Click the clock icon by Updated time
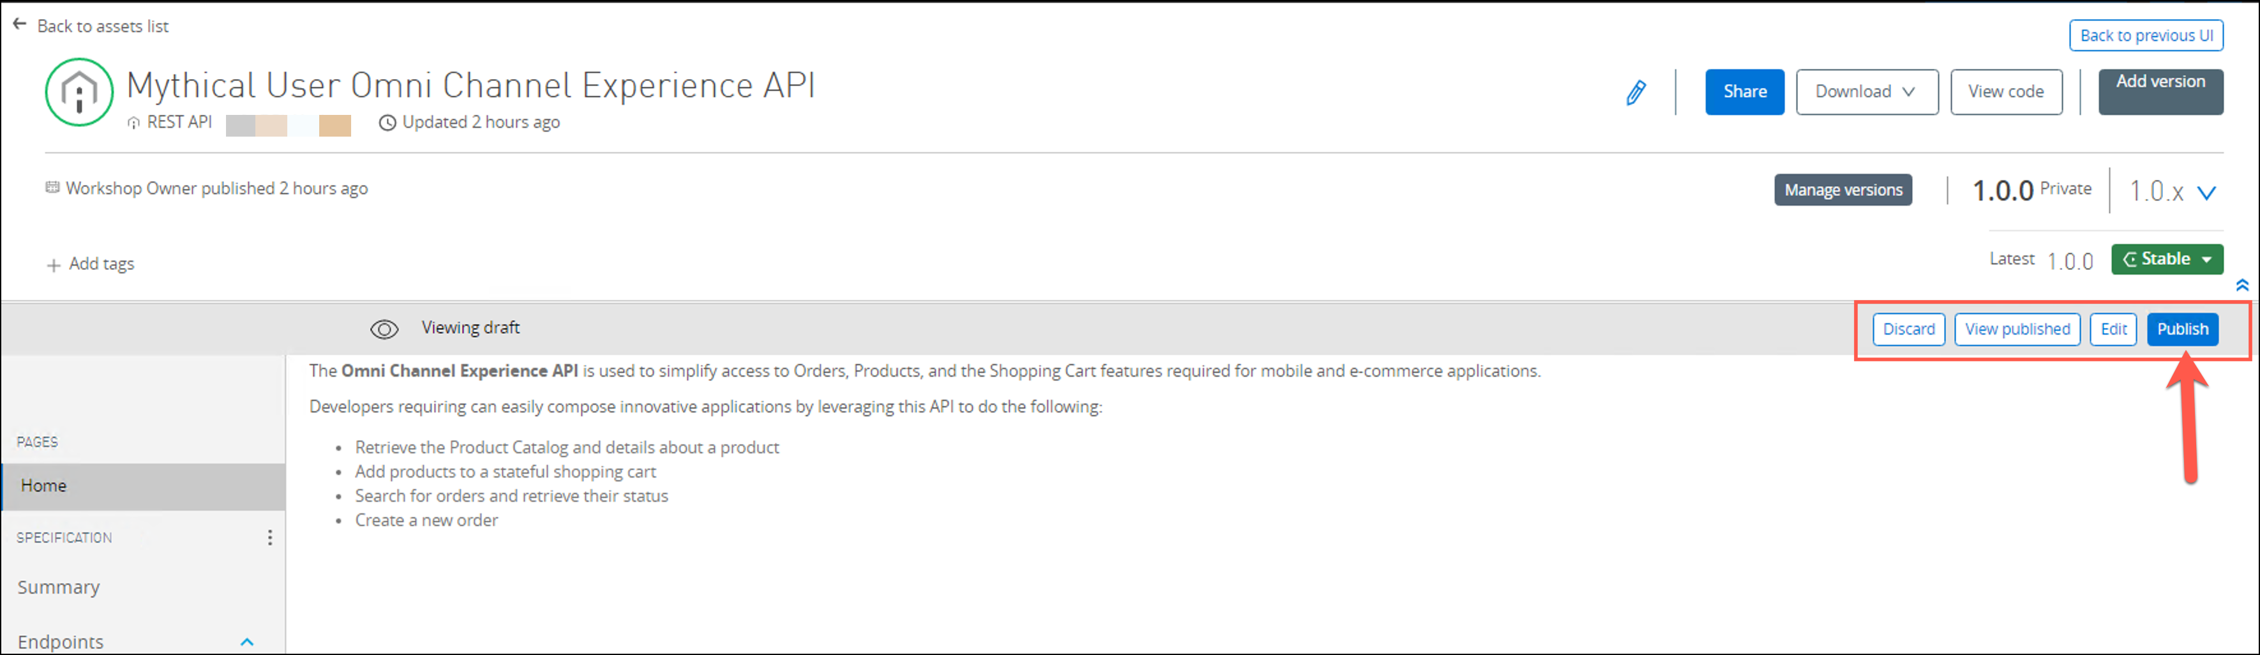The height and width of the screenshot is (655, 2260). click(x=387, y=123)
